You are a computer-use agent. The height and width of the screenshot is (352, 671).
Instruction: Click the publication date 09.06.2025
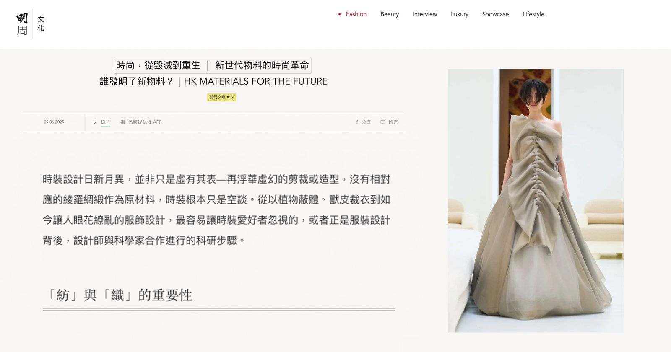(x=54, y=122)
